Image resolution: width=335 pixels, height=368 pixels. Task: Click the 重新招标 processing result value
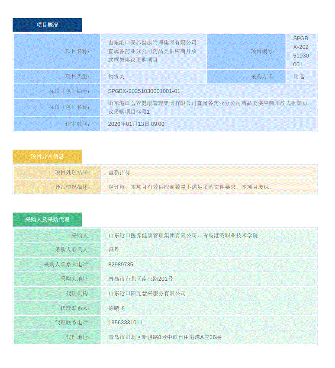pyautogui.click(x=119, y=173)
